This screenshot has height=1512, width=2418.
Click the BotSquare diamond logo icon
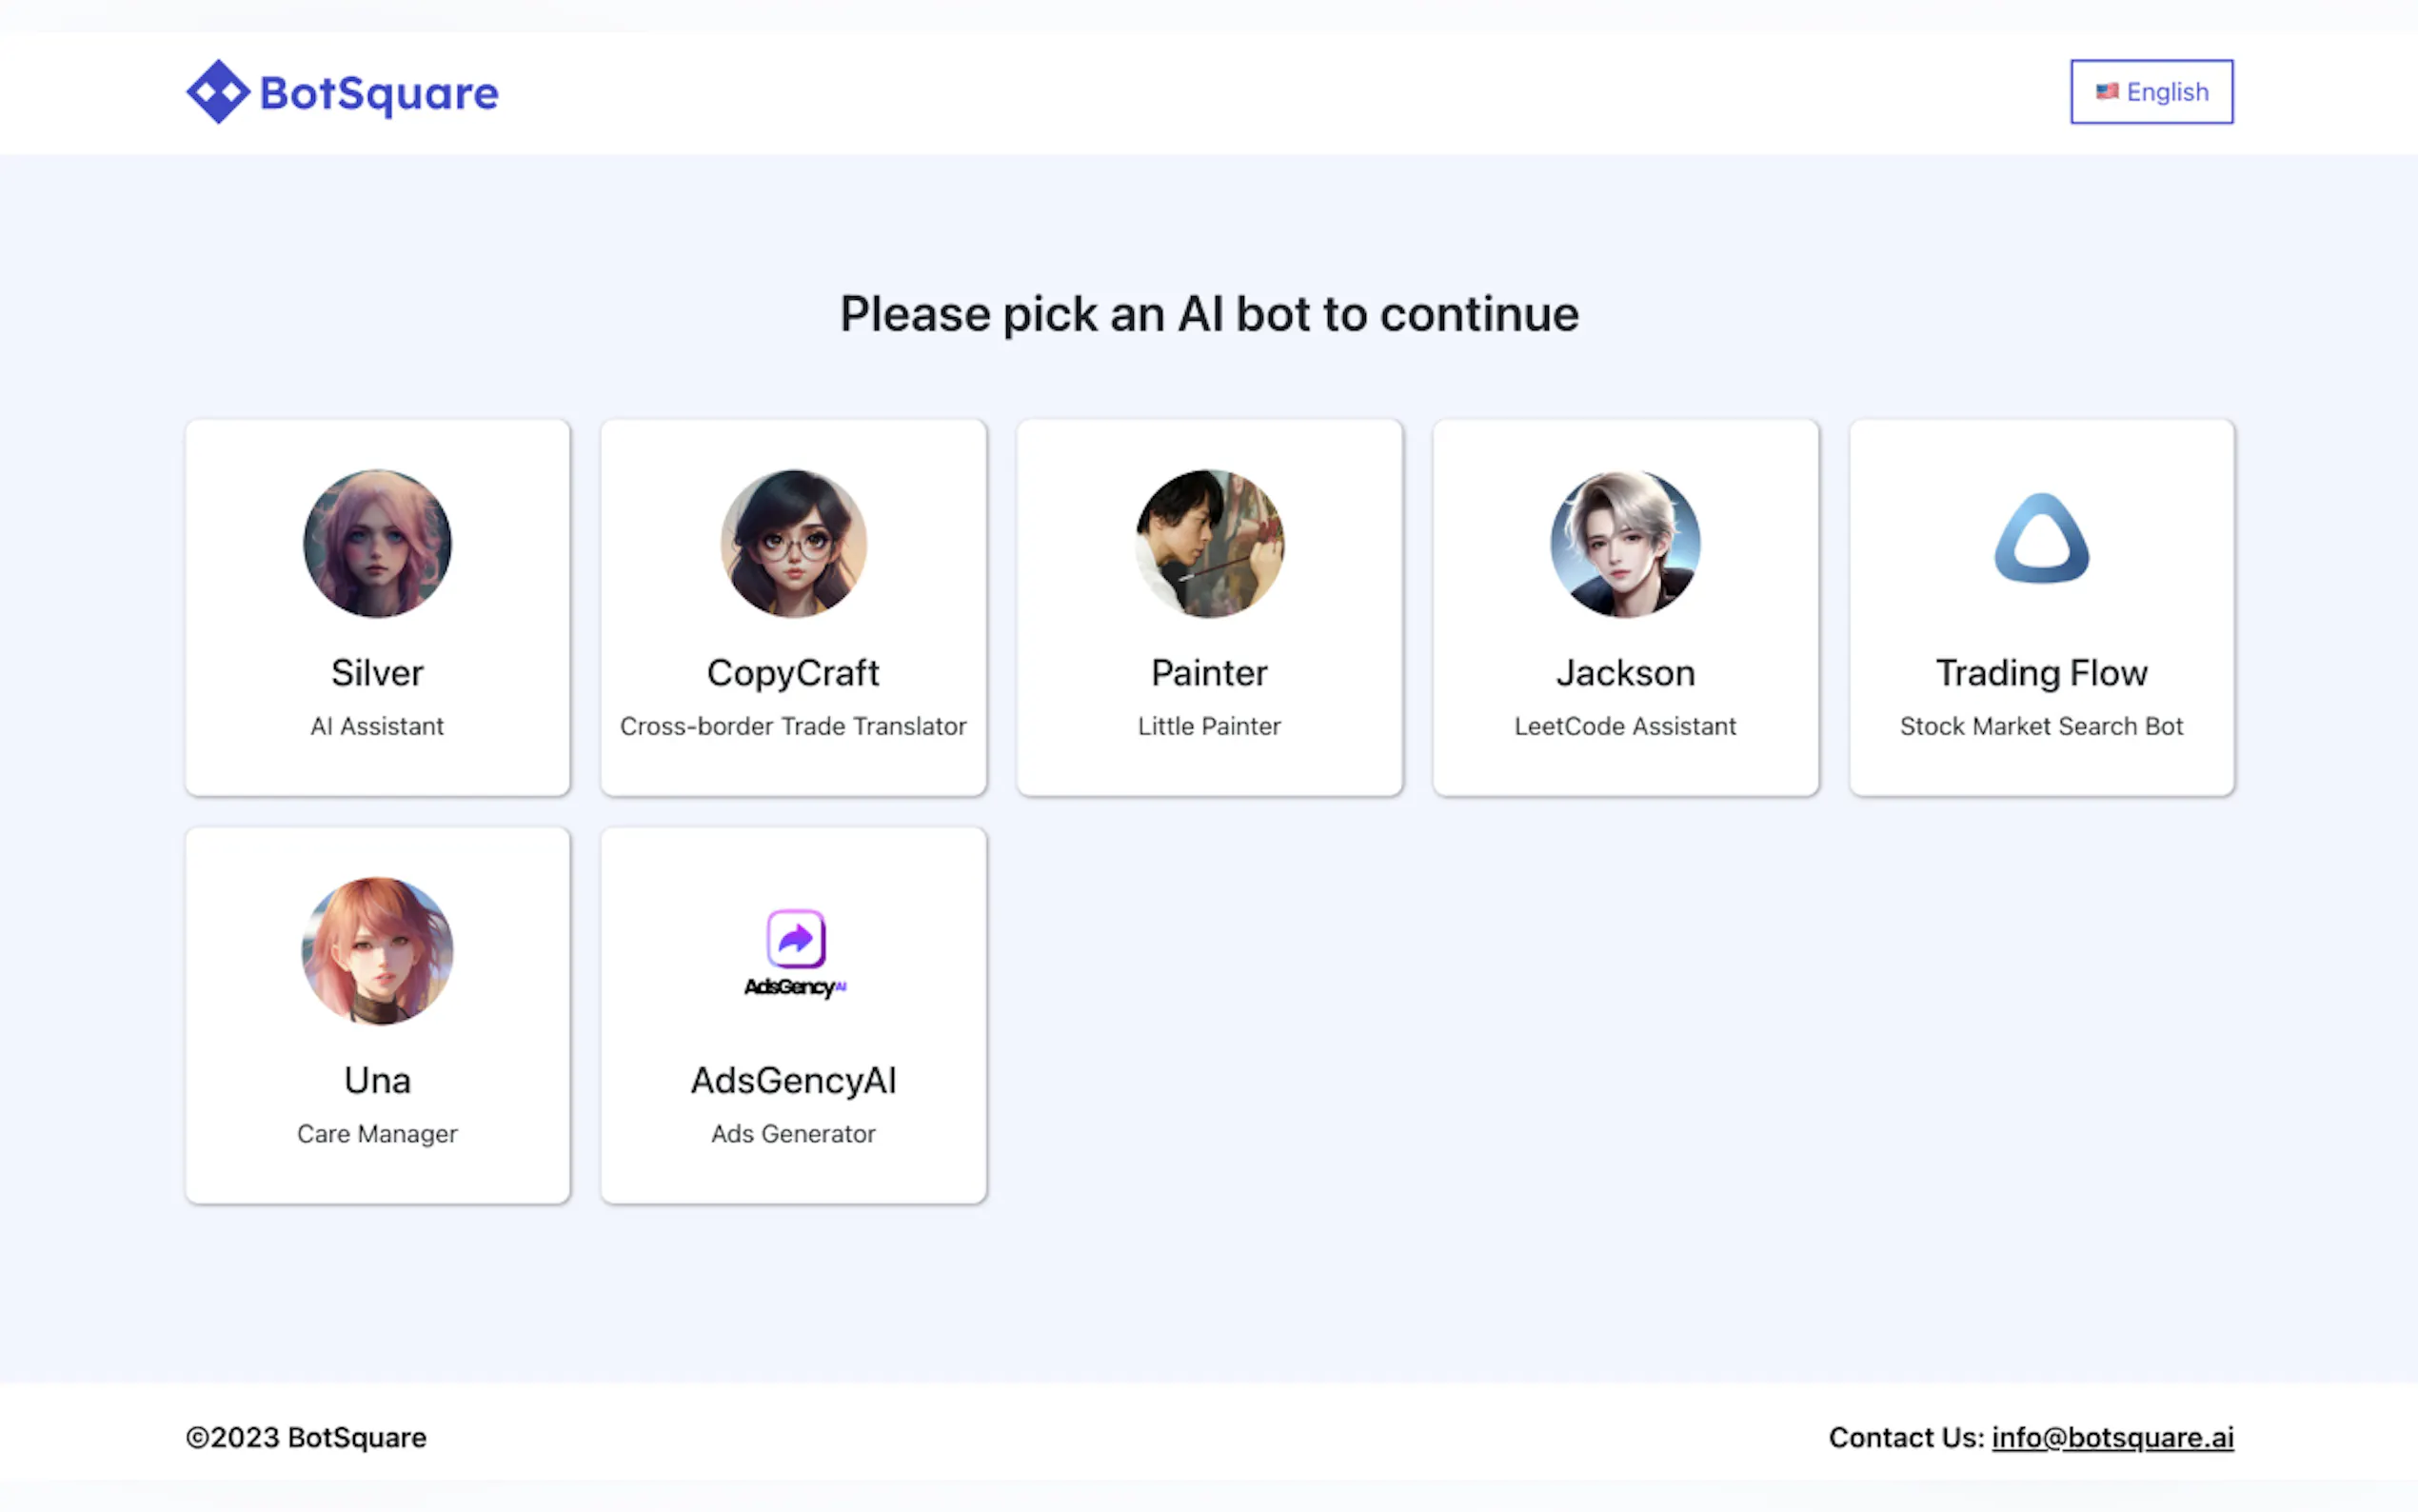coord(218,92)
